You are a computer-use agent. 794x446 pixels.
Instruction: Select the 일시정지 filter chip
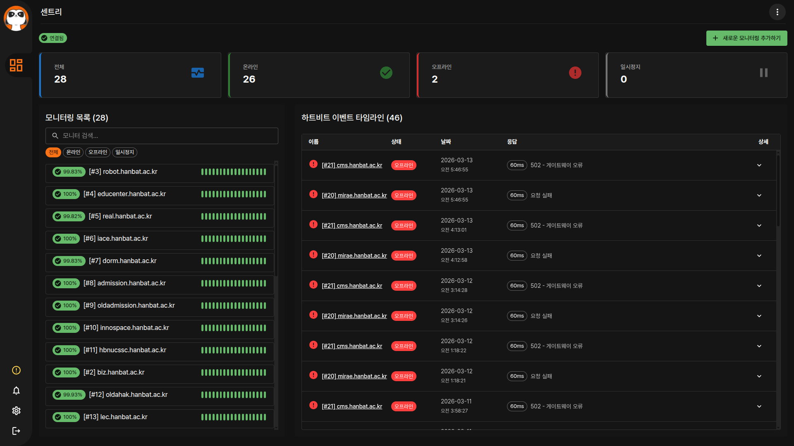124,152
